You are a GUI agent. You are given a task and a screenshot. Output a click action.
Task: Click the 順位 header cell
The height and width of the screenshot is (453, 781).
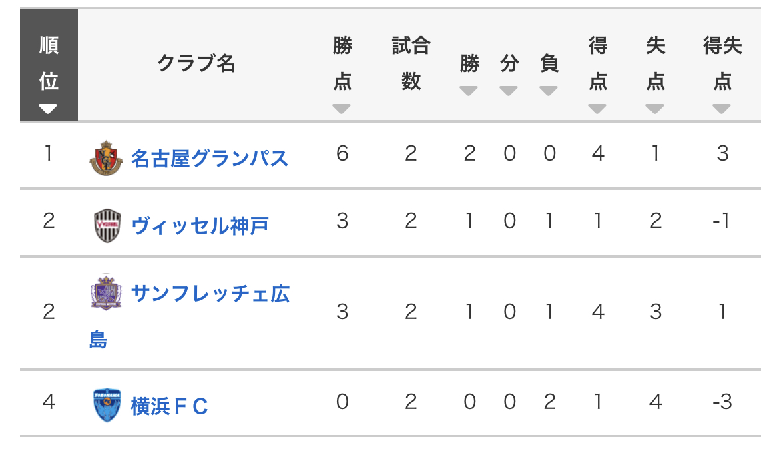tap(49, 65)
